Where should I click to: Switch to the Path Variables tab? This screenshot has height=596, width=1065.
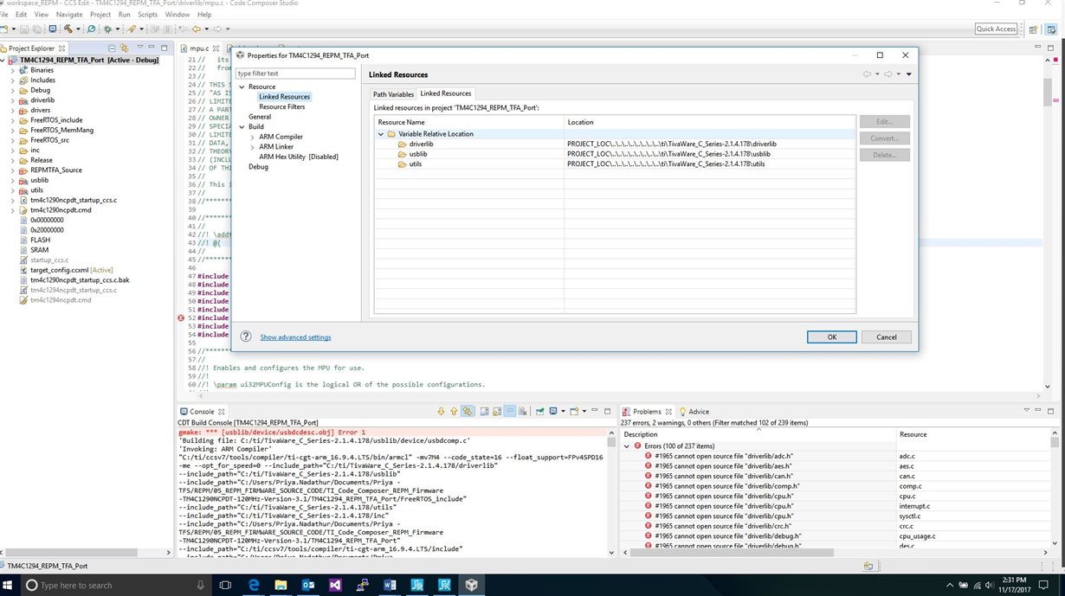[x=393, y=94]
